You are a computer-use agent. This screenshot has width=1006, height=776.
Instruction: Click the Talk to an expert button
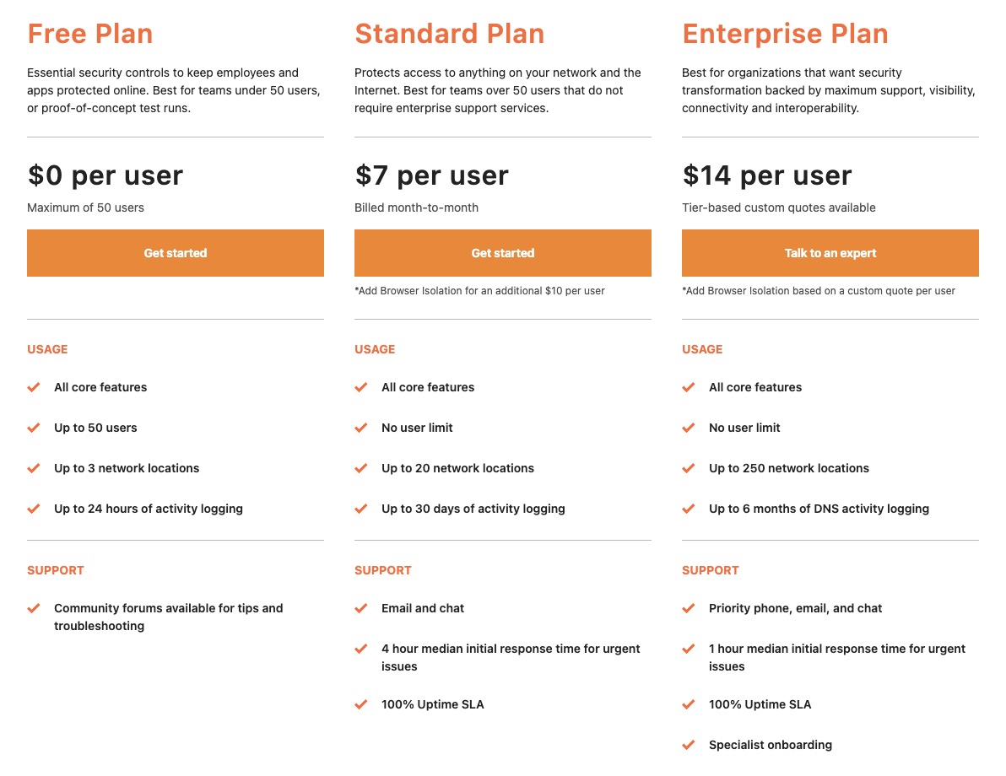click(x=830, y=253)
